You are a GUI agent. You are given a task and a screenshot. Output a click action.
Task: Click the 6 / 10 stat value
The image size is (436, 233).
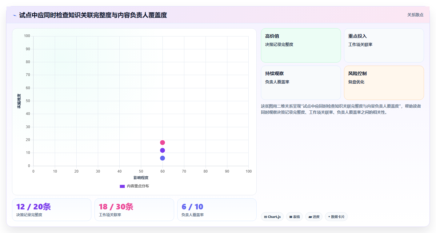pos(192,207)
